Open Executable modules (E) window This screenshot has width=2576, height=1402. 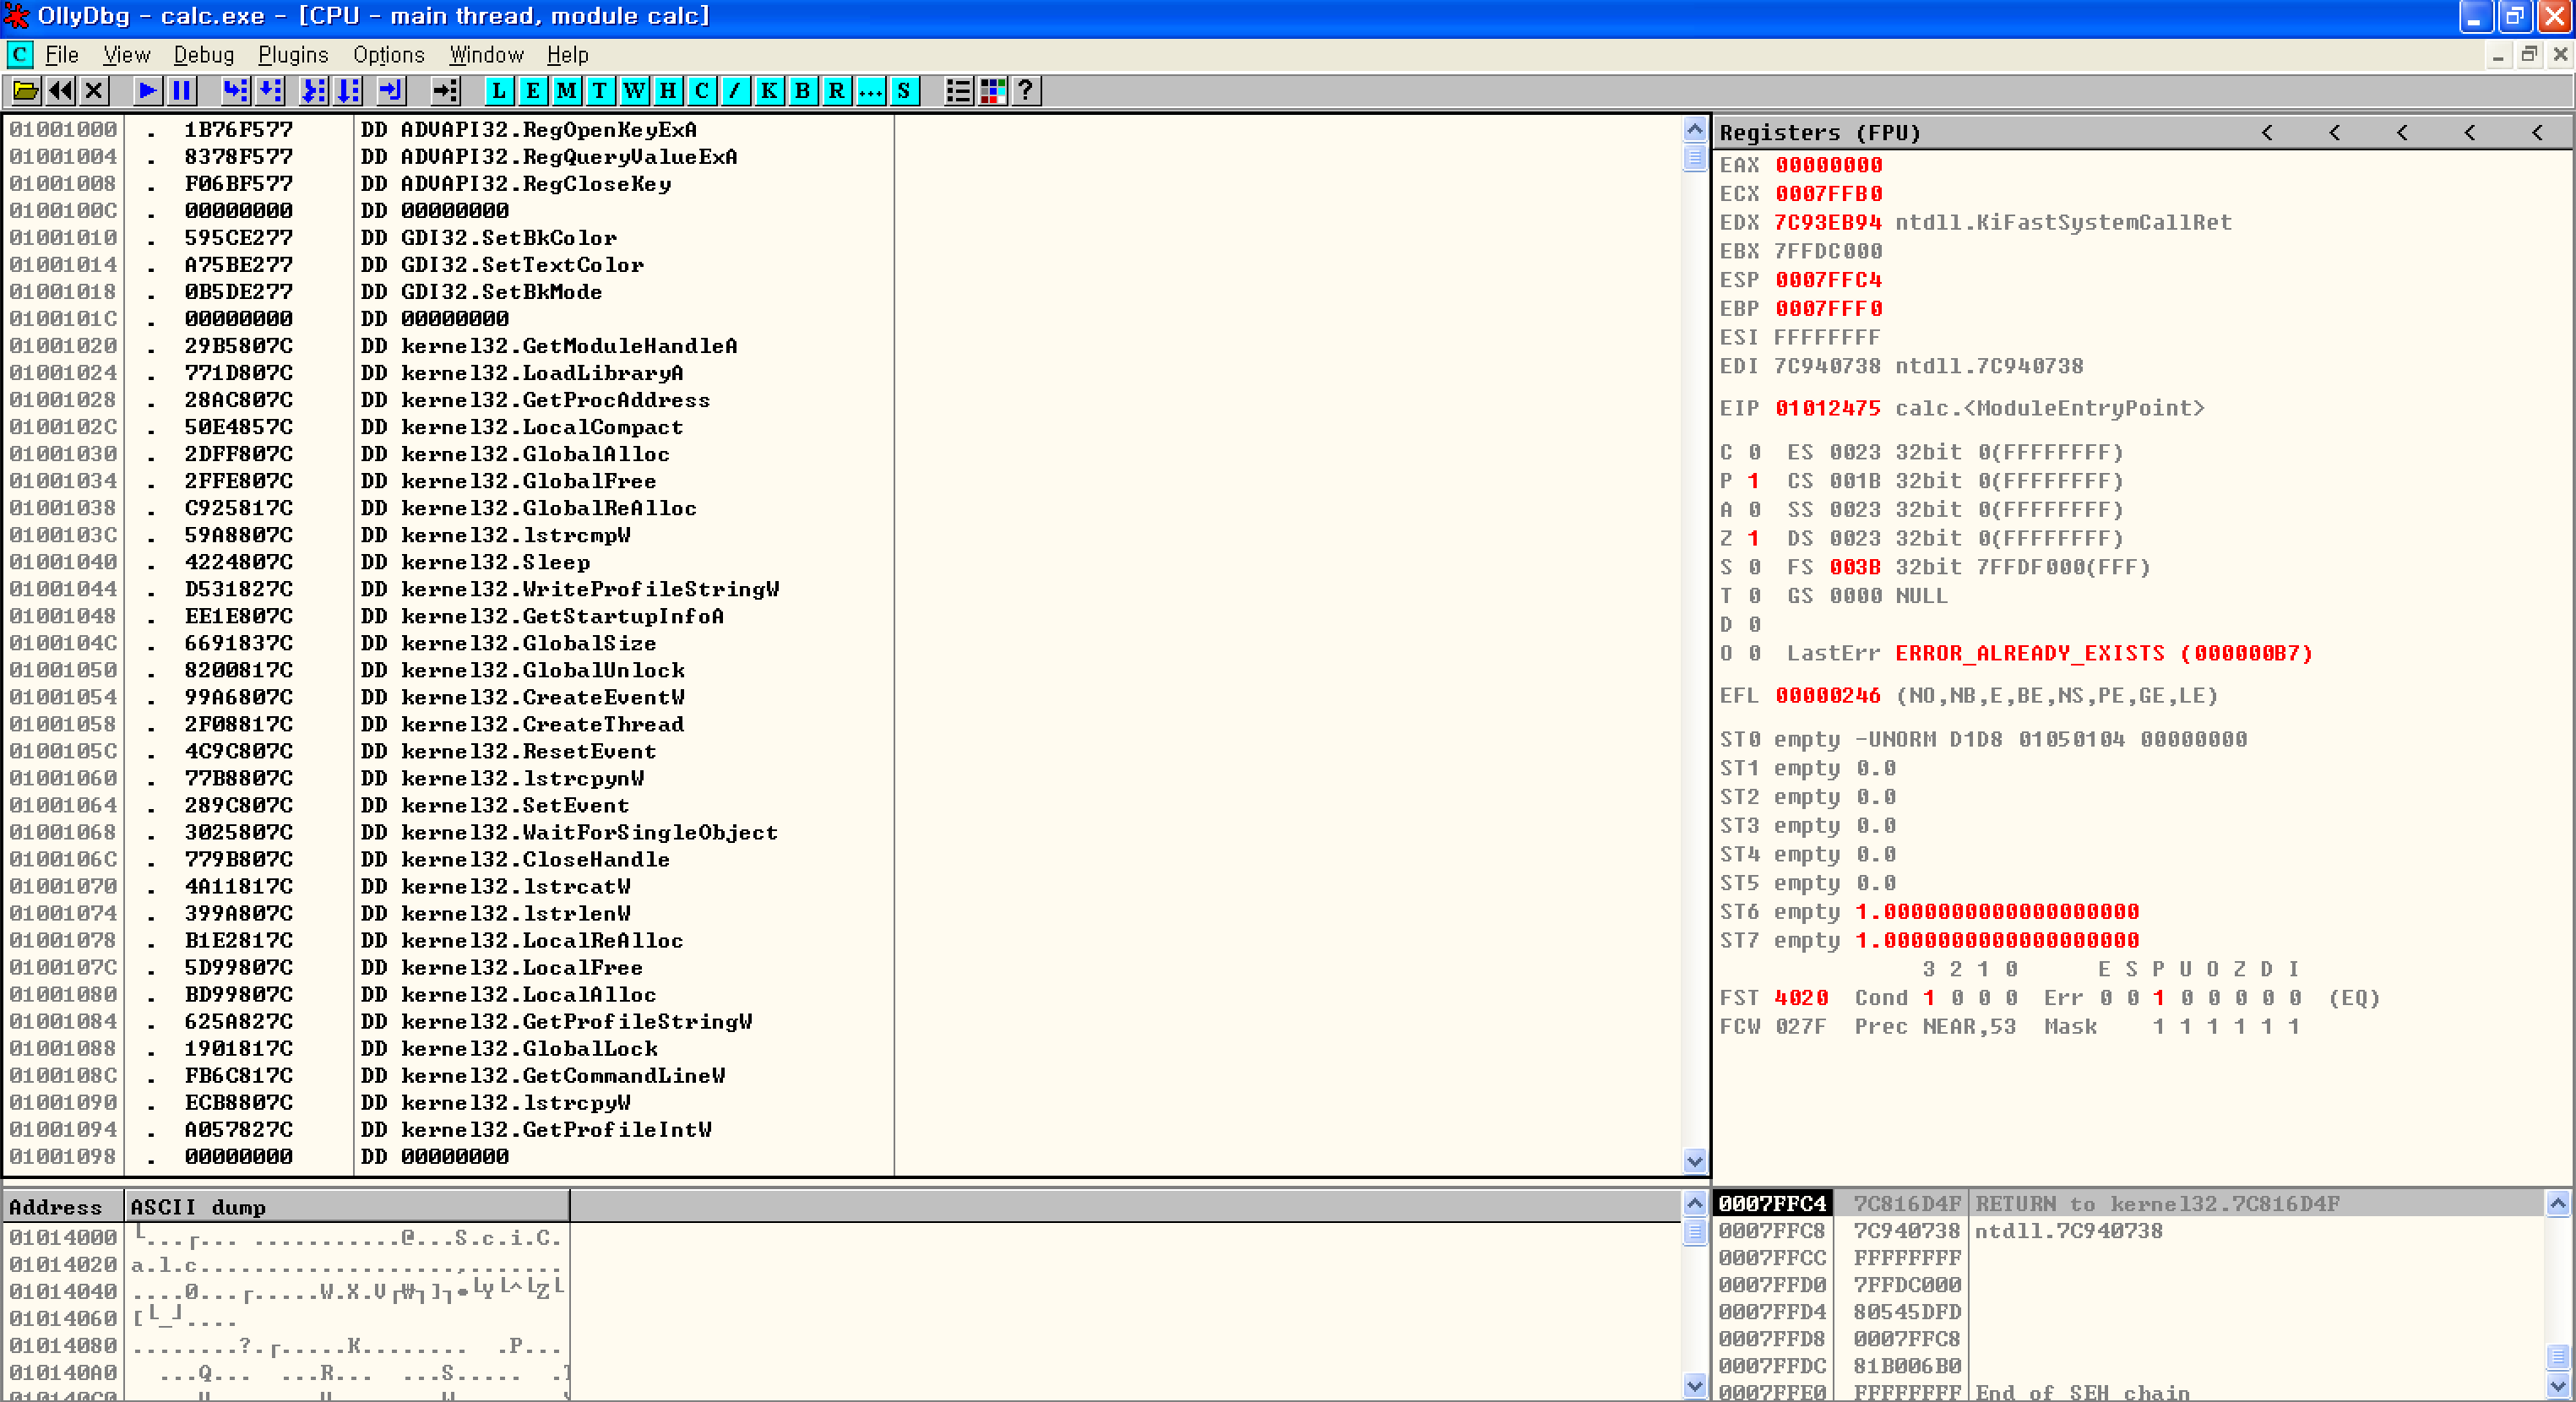[x=532, y=91]
